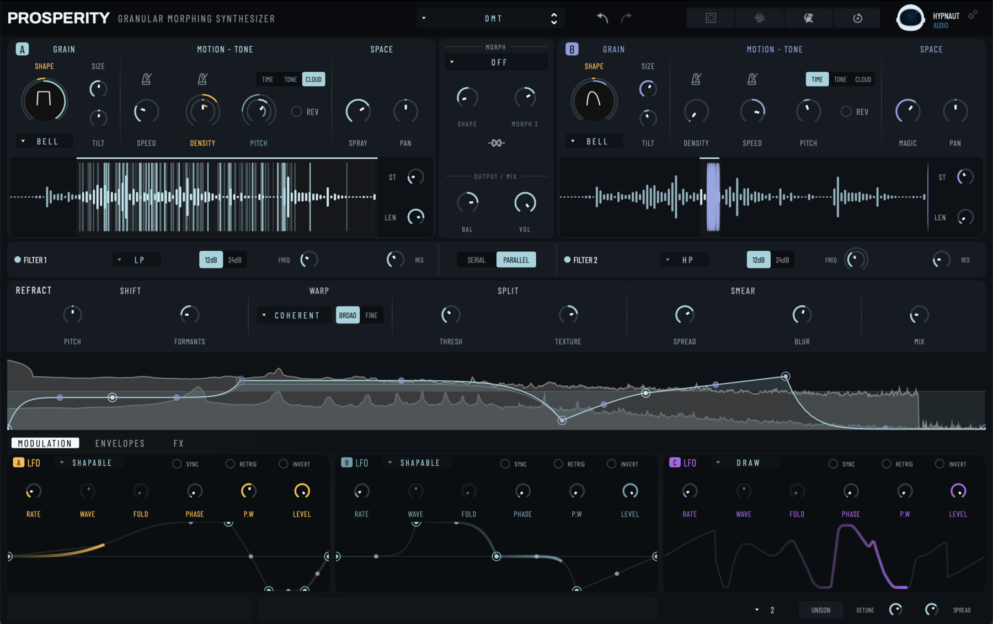Click the LFO A badge

click(19, 462)
